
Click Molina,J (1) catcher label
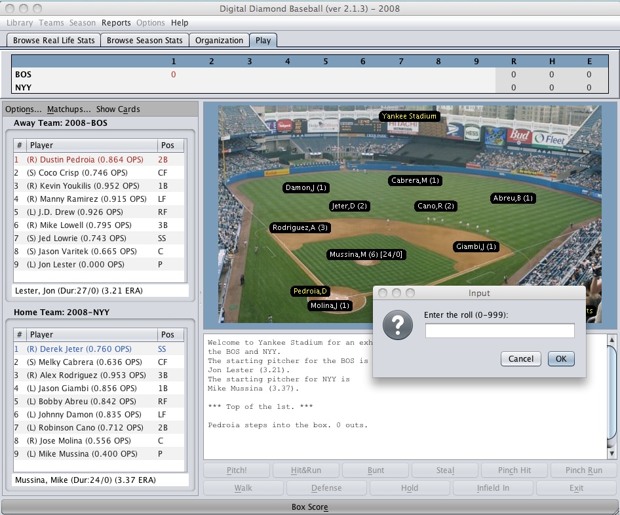click(330, 305)
